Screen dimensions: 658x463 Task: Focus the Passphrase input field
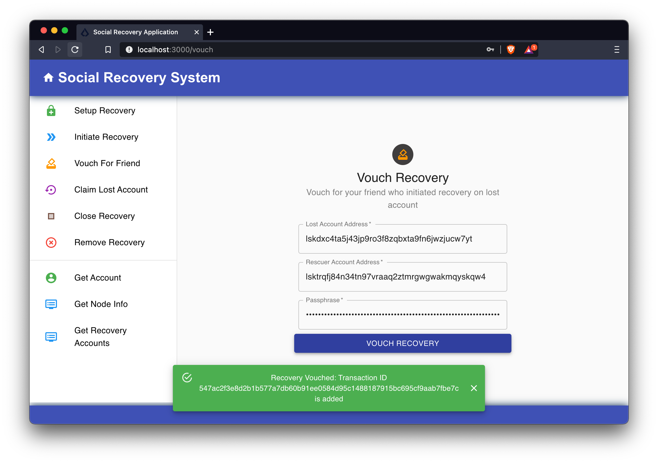point(402,315)
